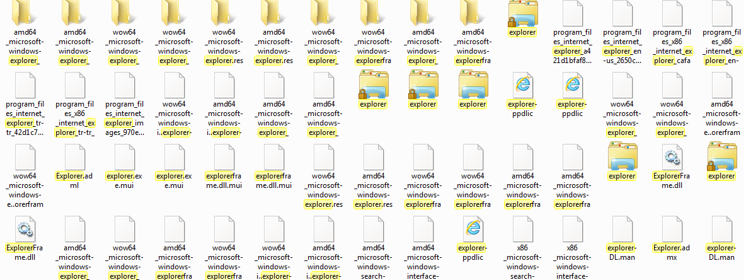Select amd64 microsoft-windows-interface- file icon
This screenshot has width=746, height=280.
[x=423, y=228]
